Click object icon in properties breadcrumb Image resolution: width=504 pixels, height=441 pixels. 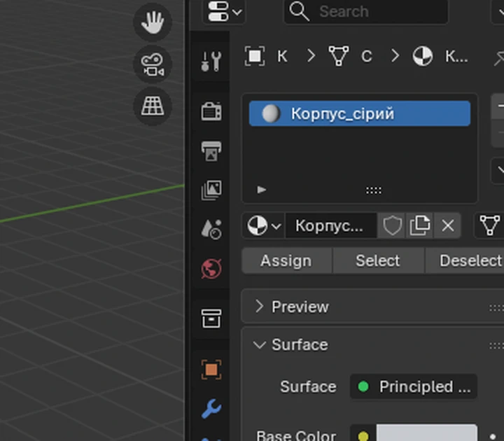click(x=255, y=56)
